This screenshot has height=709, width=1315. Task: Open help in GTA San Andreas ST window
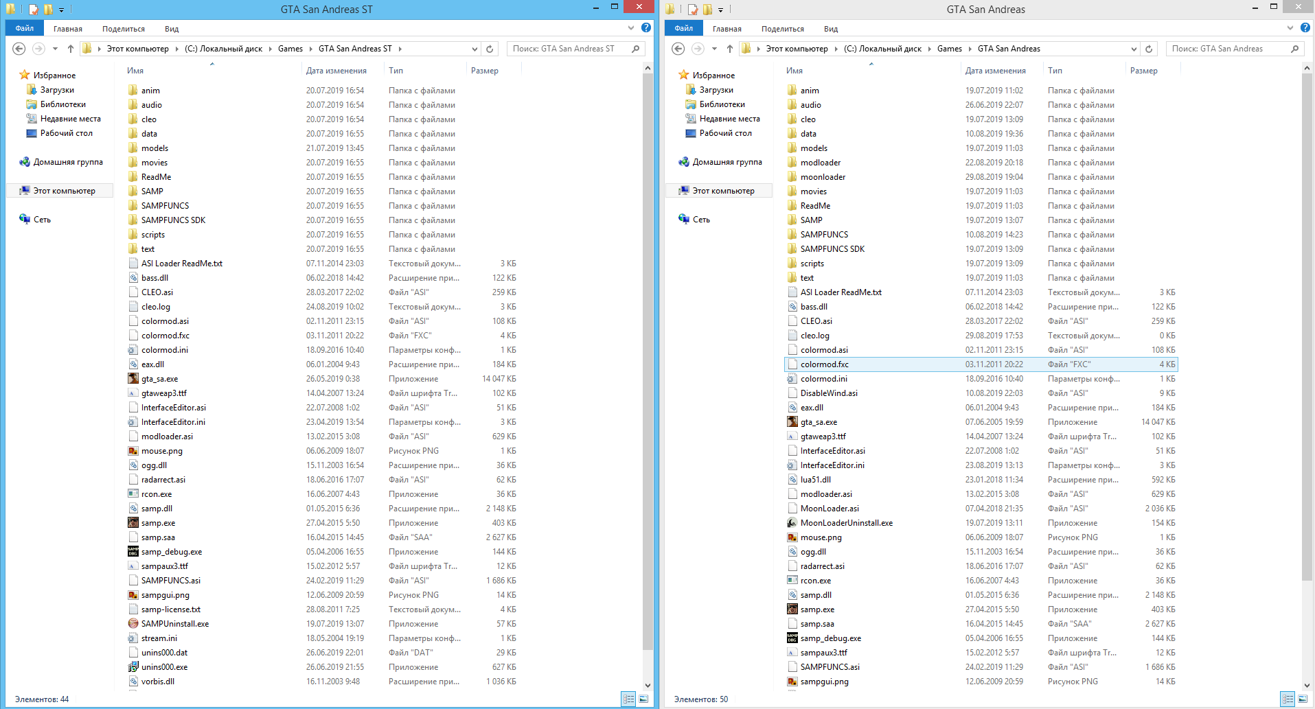pos(646,27)
